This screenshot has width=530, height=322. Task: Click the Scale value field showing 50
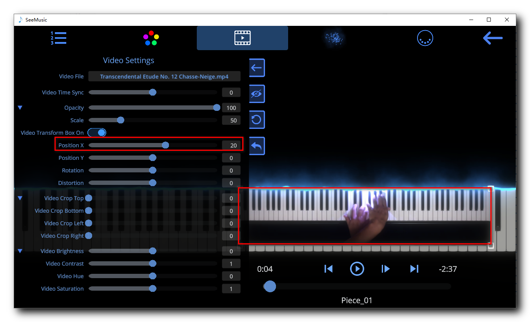231,120
